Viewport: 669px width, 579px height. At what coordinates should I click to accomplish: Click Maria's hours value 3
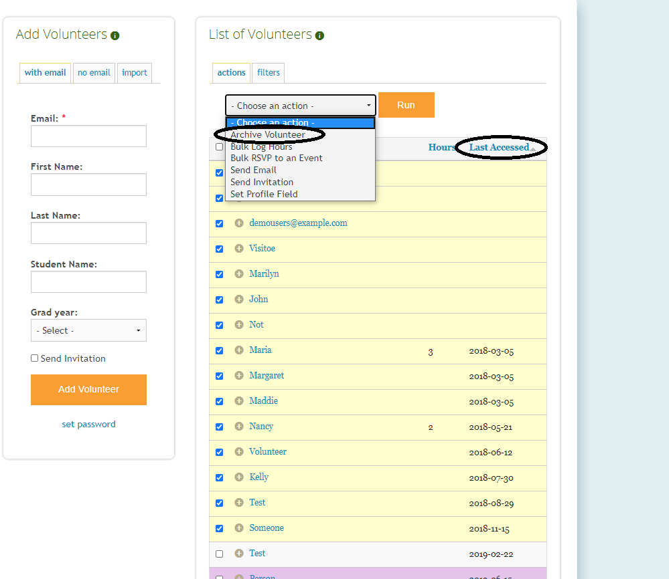click(x=431, y=352)
